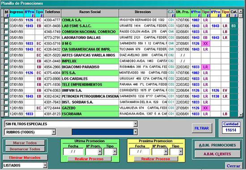Open the blue highlighted filter dropdown
The width and height of the screenshot is (246, 170).
(136, 132)
